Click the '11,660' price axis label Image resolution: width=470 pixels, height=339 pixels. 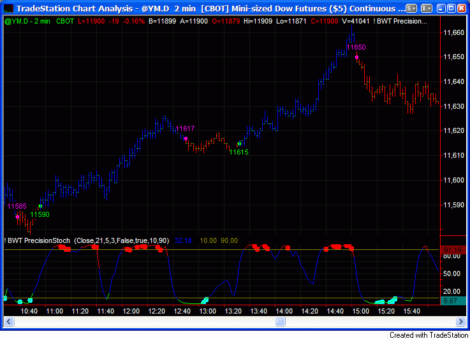tap(453, 32)
